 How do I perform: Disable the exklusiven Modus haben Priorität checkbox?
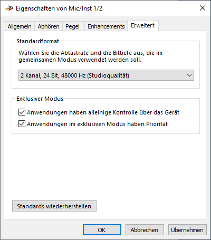22,124
